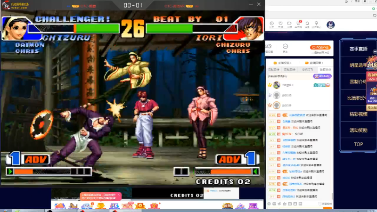Open the livestream replay link
This screenshot has width=377, height=212.
[x=314, y=63]
